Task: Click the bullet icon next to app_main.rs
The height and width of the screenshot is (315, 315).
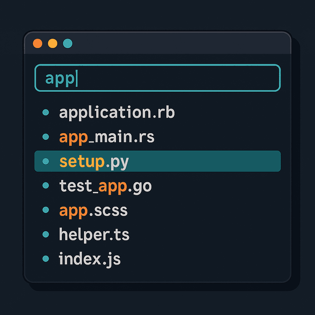Action: [x=46, y=137]
